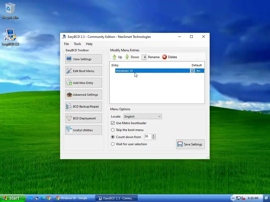Increase countdown value with up spinner
The image size is (270, 202).
(153, 135)
